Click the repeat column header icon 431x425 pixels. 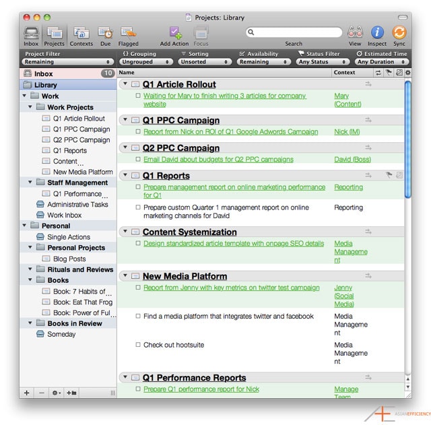[x=378, y=73]
